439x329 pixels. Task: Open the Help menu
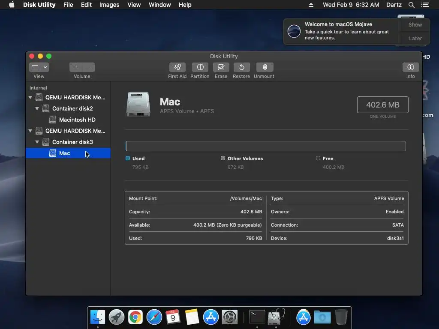point(185,5)
